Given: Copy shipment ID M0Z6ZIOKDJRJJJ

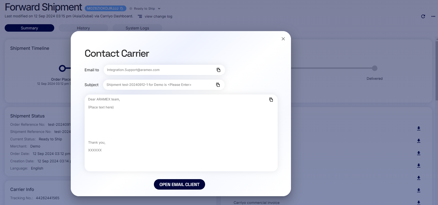Looking at the screenshot, I should [122, 9].
